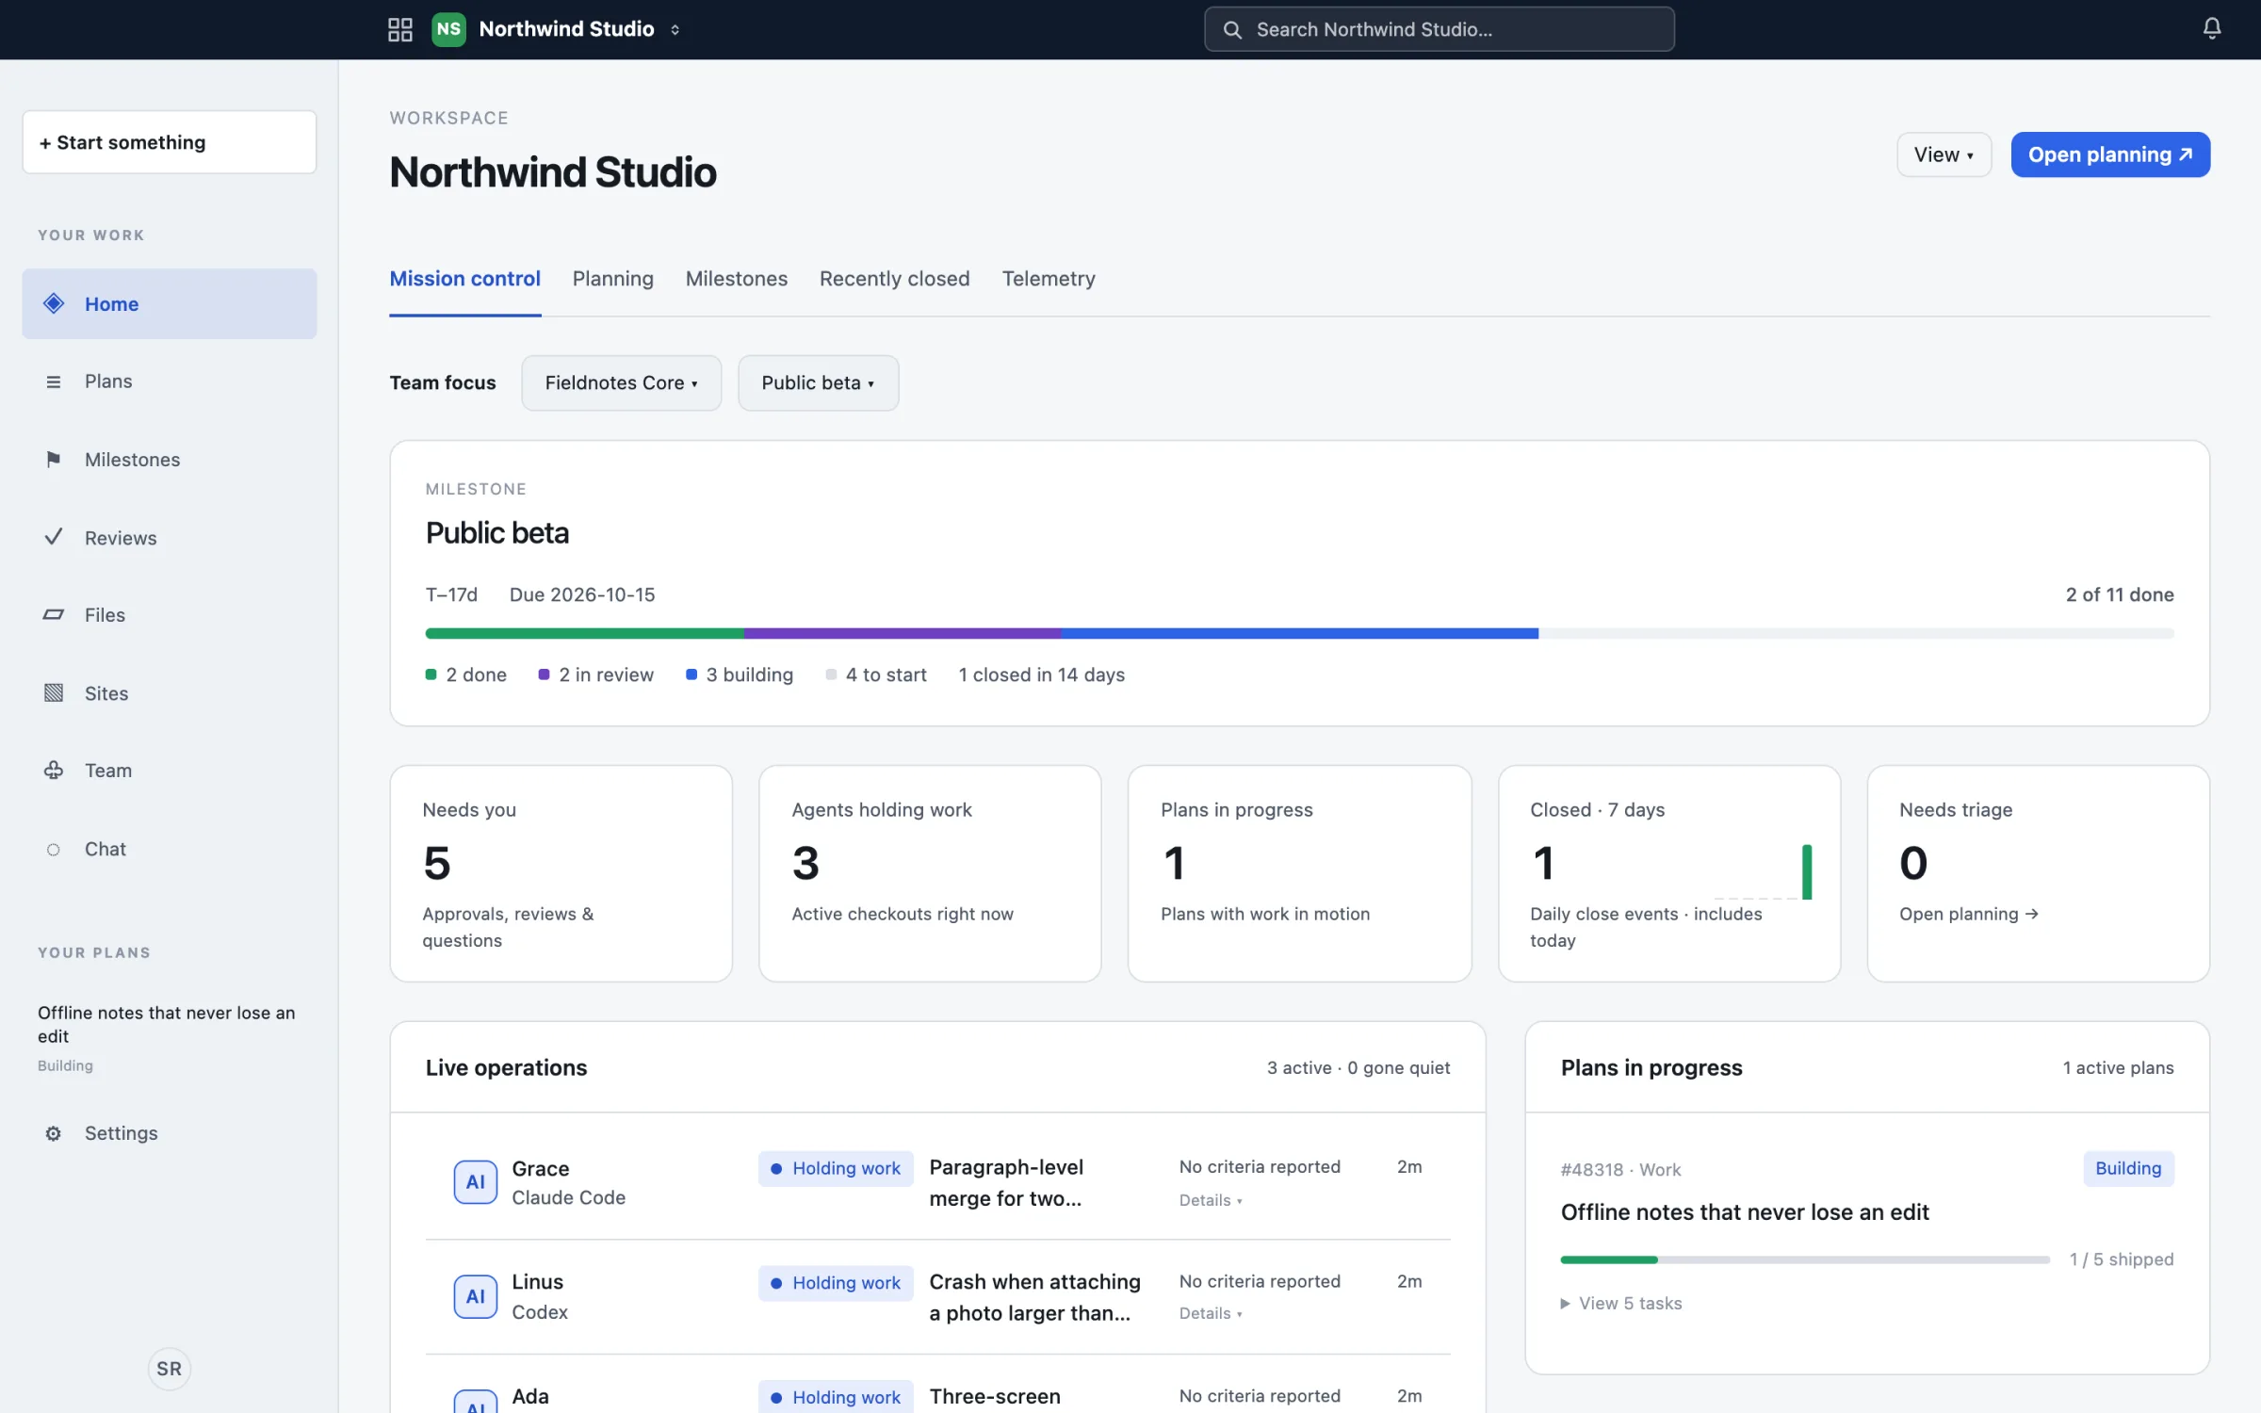The image size is (2261, 1413).
Task: Focus the Search Northwind Studio field
Action: tap(1440, 29)
